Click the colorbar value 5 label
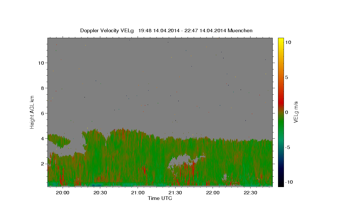337x224 pixels. 287,77
